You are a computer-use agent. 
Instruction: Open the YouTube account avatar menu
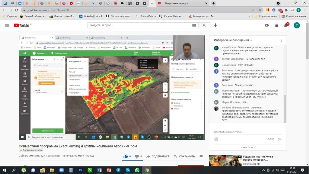(x=297, y=25)
